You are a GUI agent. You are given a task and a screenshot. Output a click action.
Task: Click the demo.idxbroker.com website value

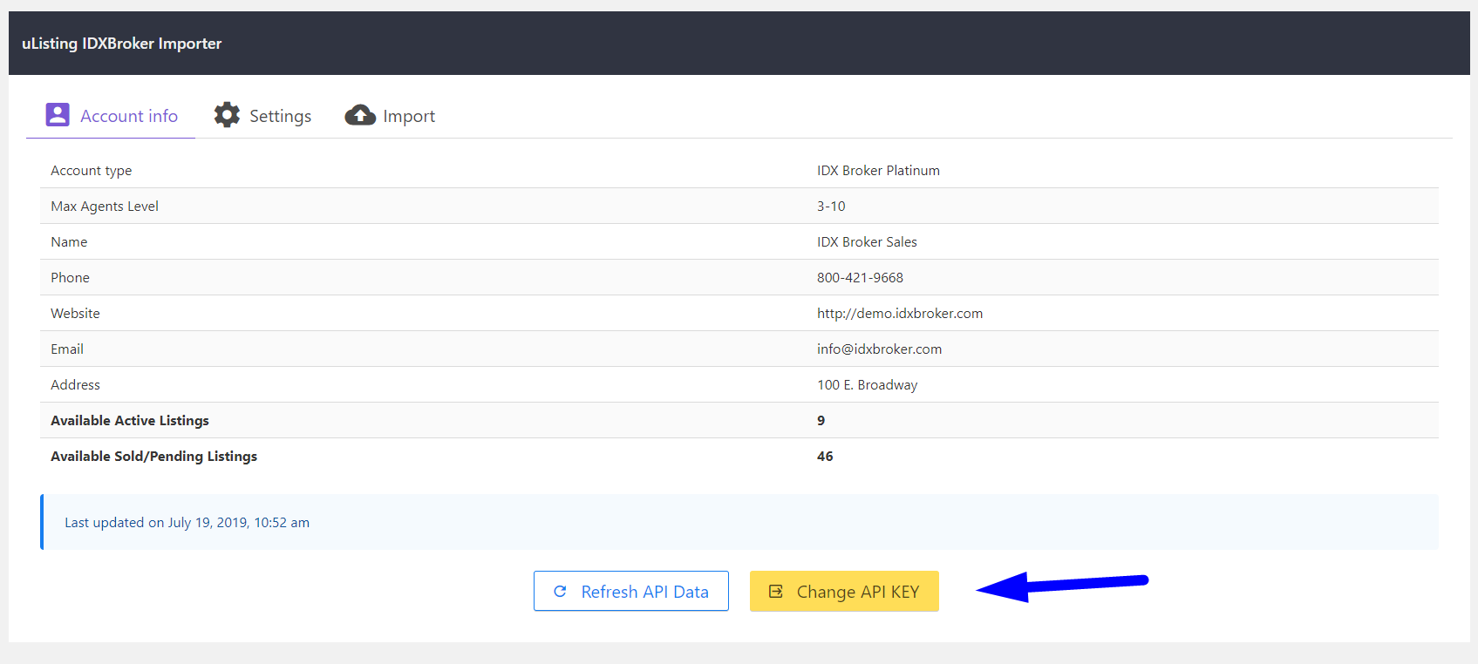click(x=899, y=314)
